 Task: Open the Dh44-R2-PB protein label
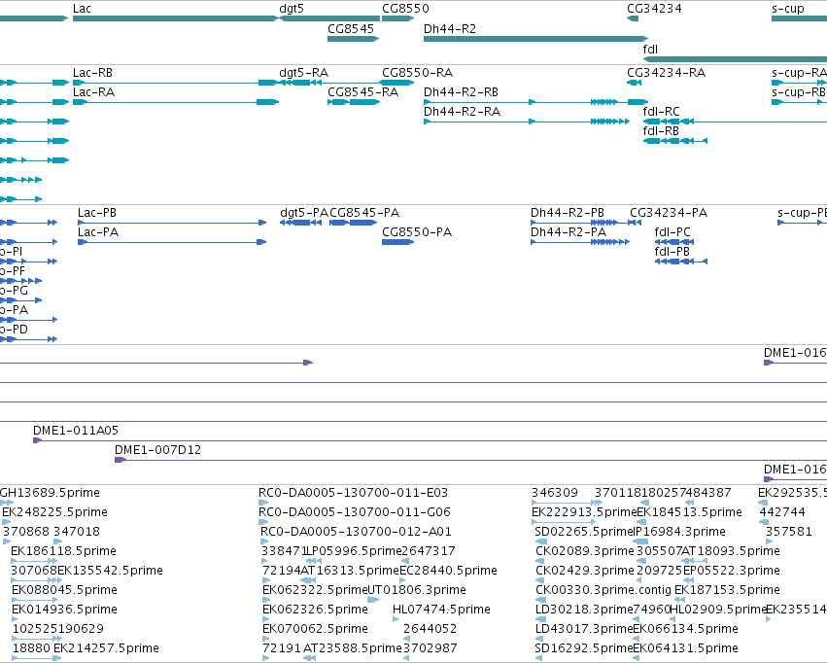[x=568, y=213]
